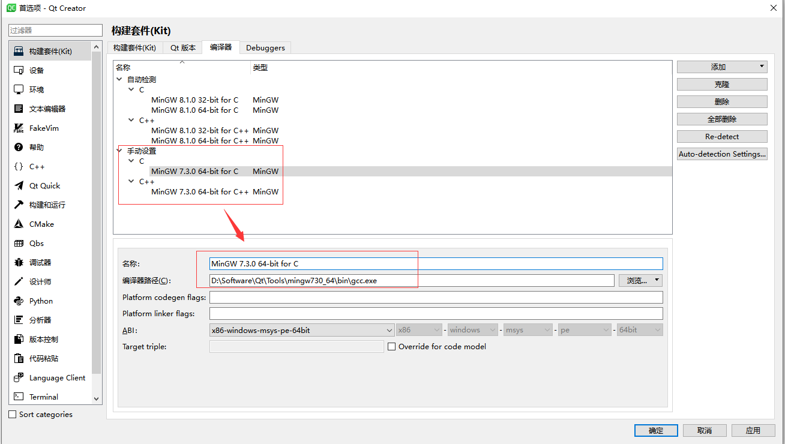Select the Qbs category icon
Image resolution: width=785 pixels, height=444 pixels.
19,243
